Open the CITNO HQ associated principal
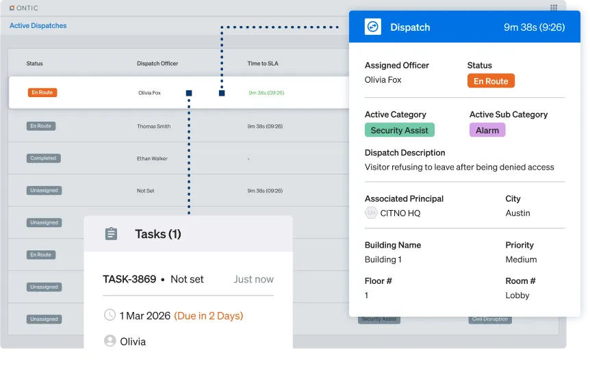This screenshot has width=590, height=368. point(400,213)
